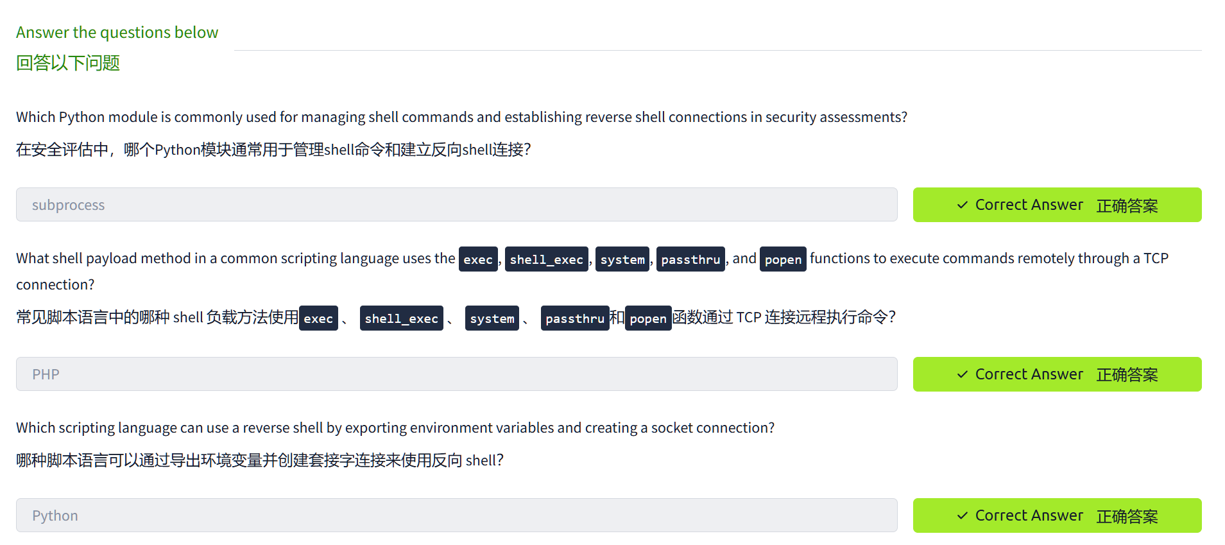Viewport: 1225px width, 545px height.
Task: Click the checkmark icon beside the Python answer
Action: 962,515
